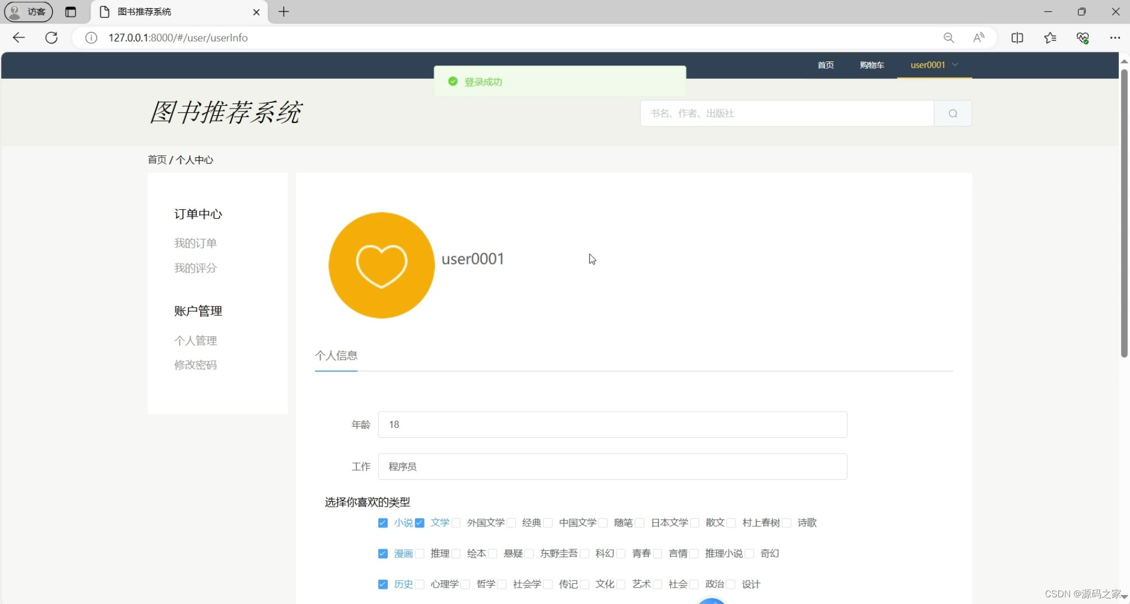Click the read aloud icon in the address bar

pos(978,37)
